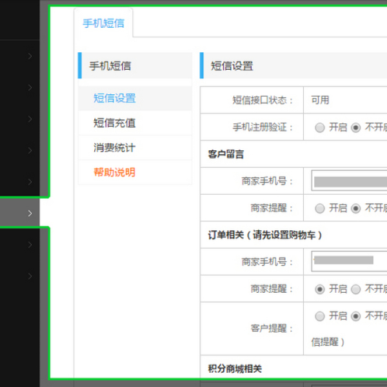Click the highlighted chevron in dark sidebar
Image resolution: width=387 pixels, height=387 pixels.
[x=30, y=213]
